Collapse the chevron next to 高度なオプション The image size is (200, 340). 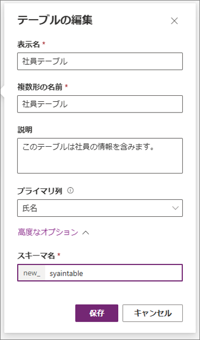click(x=86, y=232)
